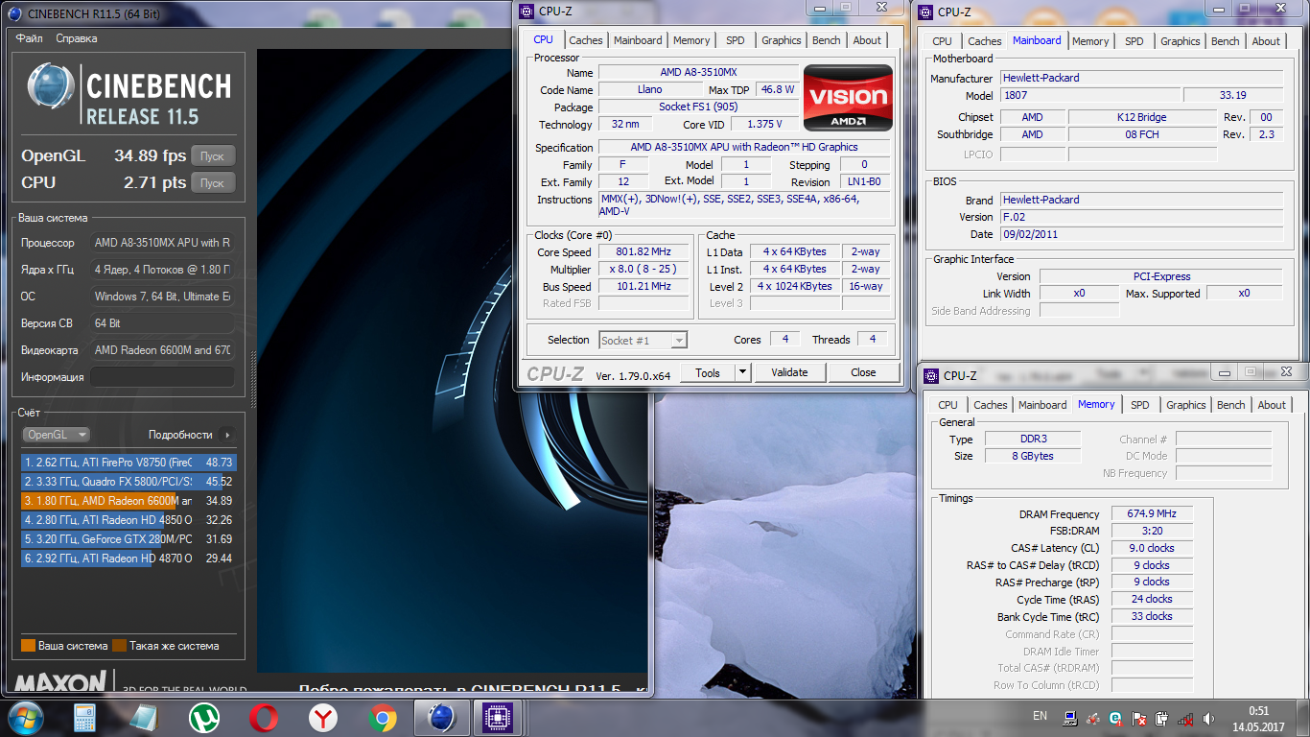This screenshot has height=737, width=1310.
Task: Click the Mainboard CPU-Z window's title icon
Action: (x=925, y=12)
